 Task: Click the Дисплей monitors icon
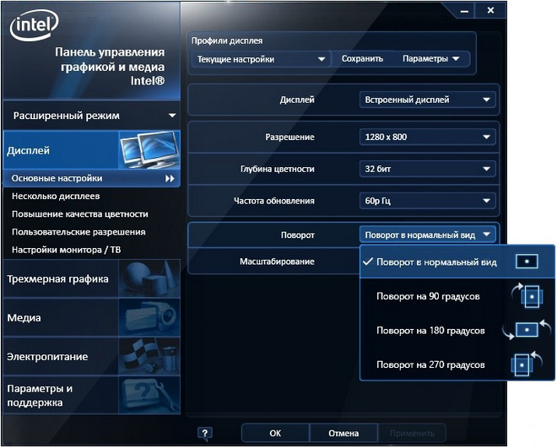[149, 151]
